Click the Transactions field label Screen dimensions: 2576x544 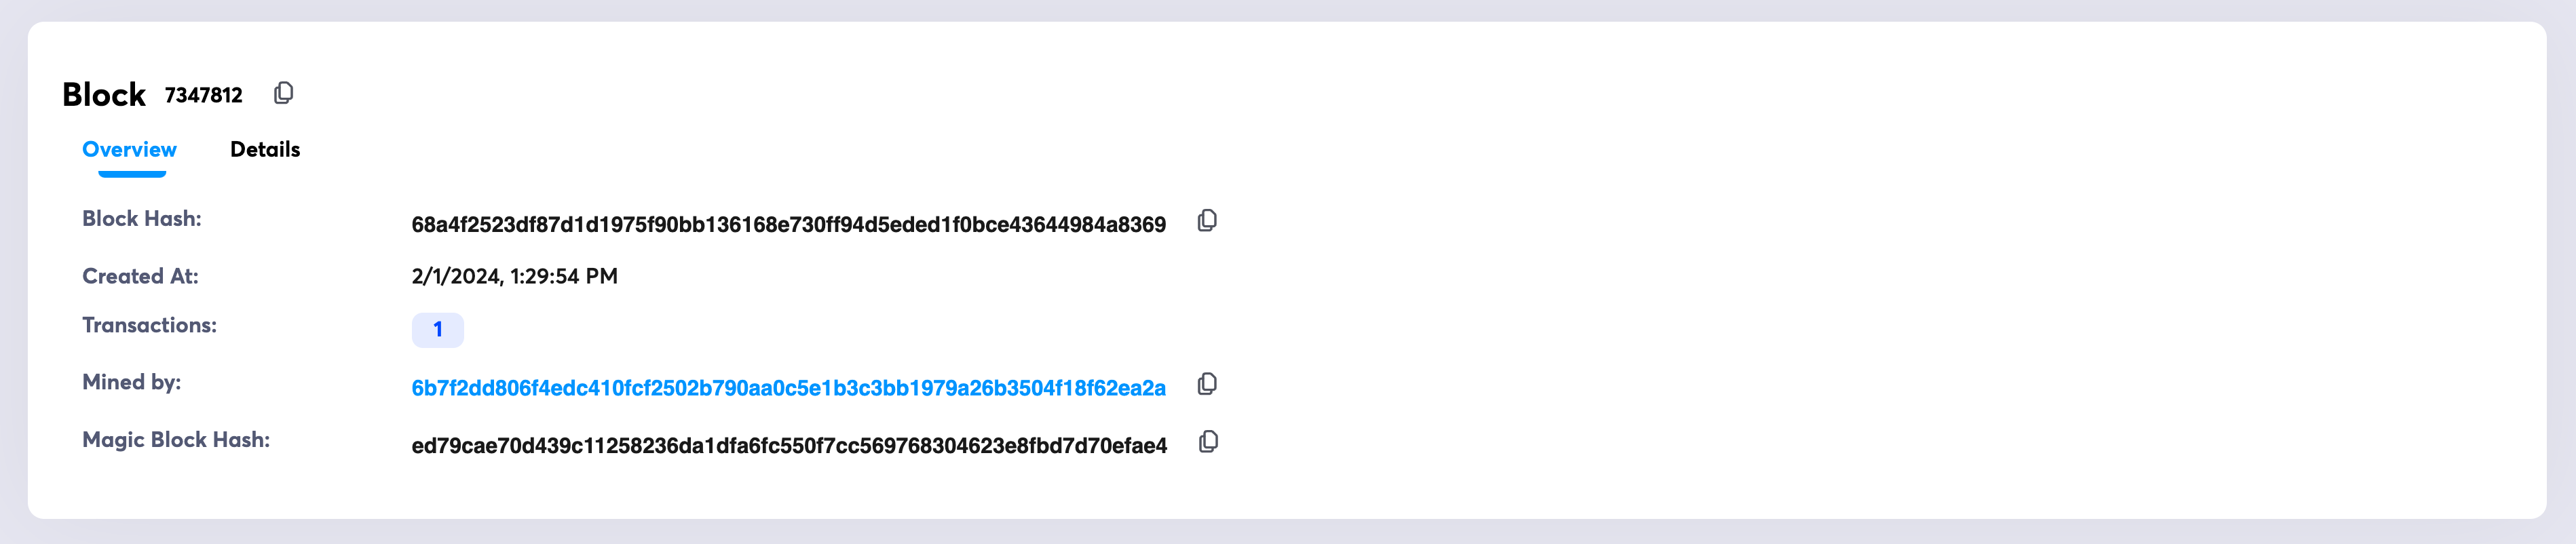[149, 326]
